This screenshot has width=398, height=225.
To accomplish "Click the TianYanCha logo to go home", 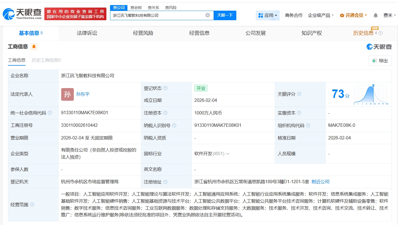I will pyautogui.click(x=22, y=14).
